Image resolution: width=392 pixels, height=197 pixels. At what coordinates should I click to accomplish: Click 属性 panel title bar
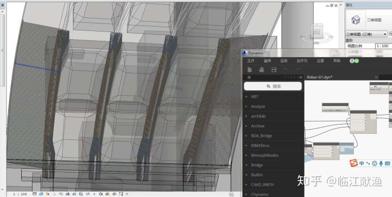369,5
